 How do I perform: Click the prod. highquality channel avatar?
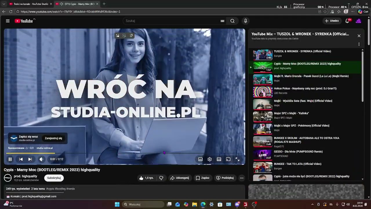(x=8, y=178)
